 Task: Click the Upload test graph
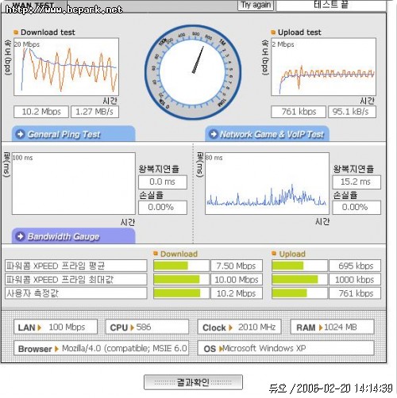click(323, 67)
